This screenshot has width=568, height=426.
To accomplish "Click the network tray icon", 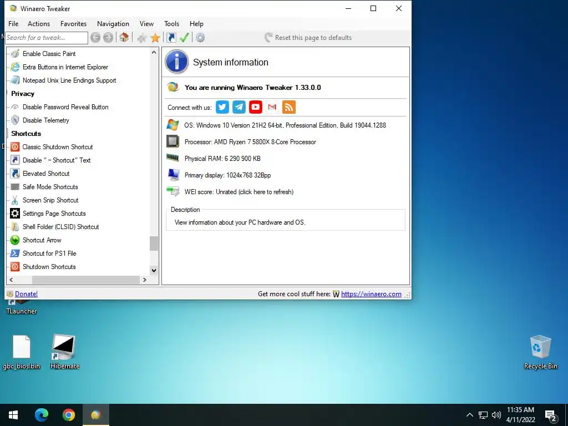I will tap(483, 415).
